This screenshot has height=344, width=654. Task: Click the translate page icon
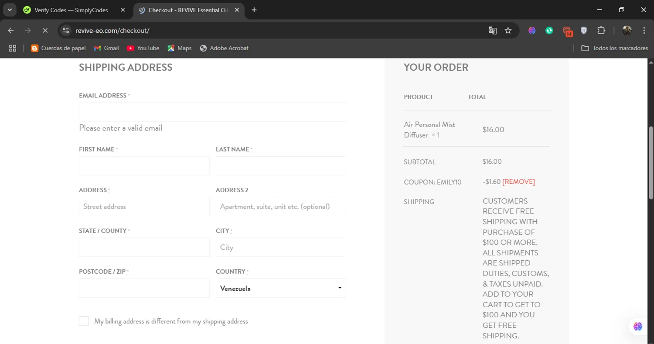point(493,31)
